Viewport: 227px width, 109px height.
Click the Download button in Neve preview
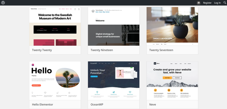[177, 78]
